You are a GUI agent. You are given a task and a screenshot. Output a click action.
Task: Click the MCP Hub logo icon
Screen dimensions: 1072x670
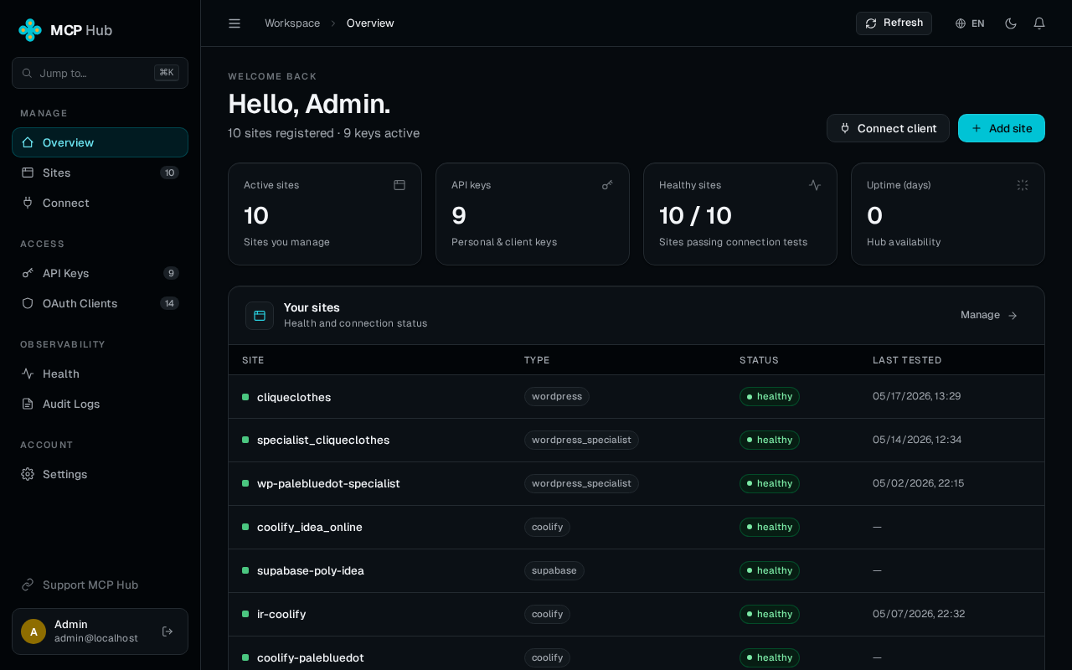(30, 30)
